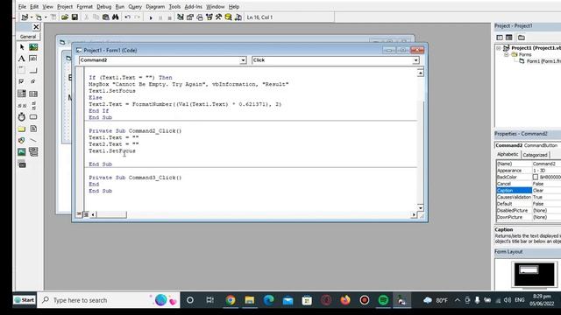Viewport: 561px width, 315px height.
Task: Click the Undo toolbar icon
Action: [127, 17]
